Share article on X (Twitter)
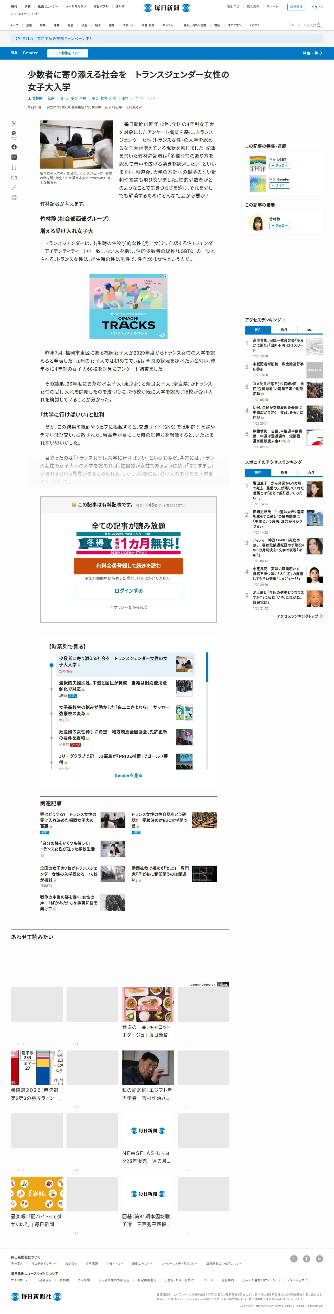 [x=14, y=124]
